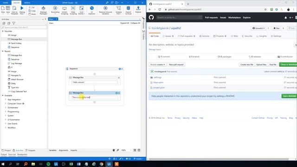Click Collapse All in the designer
The image size is (297, 167).
tap(135, 23)
